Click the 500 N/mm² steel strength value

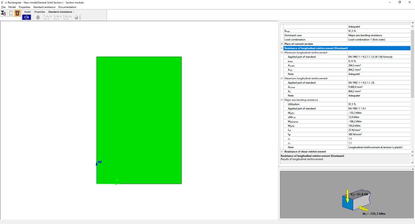(355, 134)
